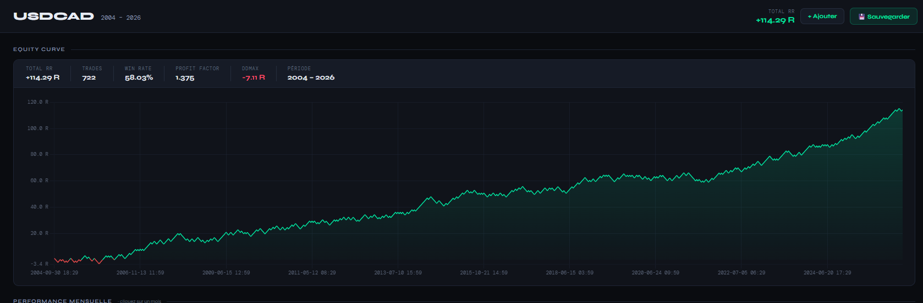
Task: Click the 60.0 R y-axis label
Action: click(39, 181)
